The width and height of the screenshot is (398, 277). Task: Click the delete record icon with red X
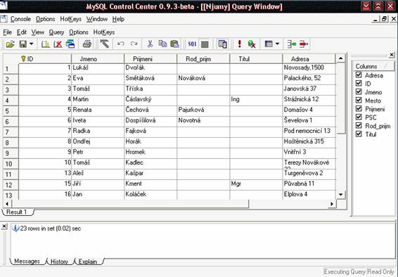[x=58, y=44]
